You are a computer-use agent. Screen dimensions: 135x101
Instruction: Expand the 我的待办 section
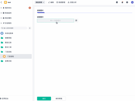tap(1, 8)
